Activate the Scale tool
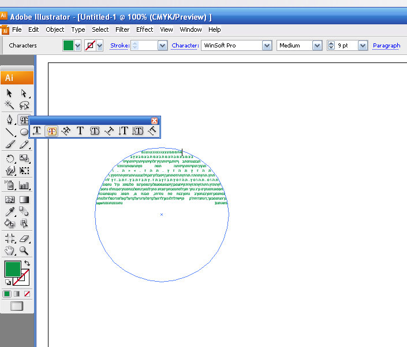 point(24,158)
